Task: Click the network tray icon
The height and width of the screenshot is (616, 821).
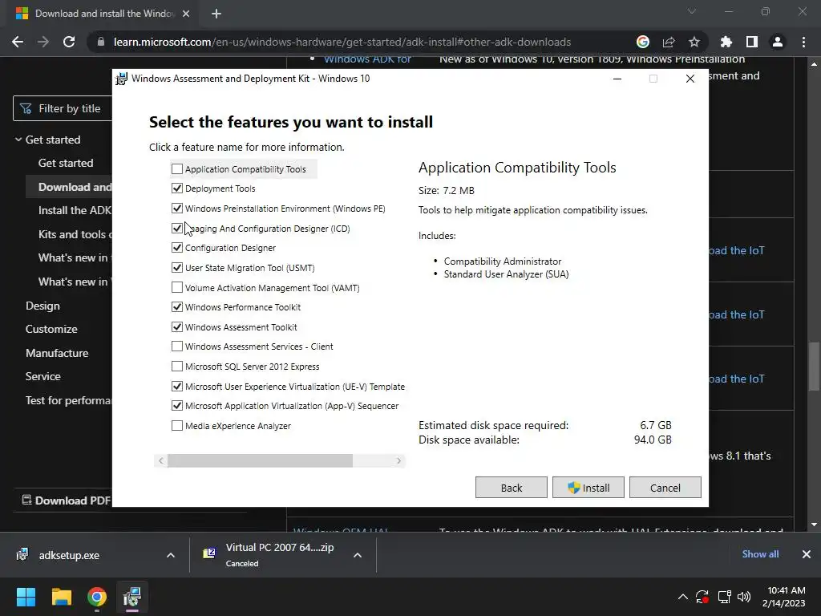Action: pyautogui.click(x=724, y=597)
